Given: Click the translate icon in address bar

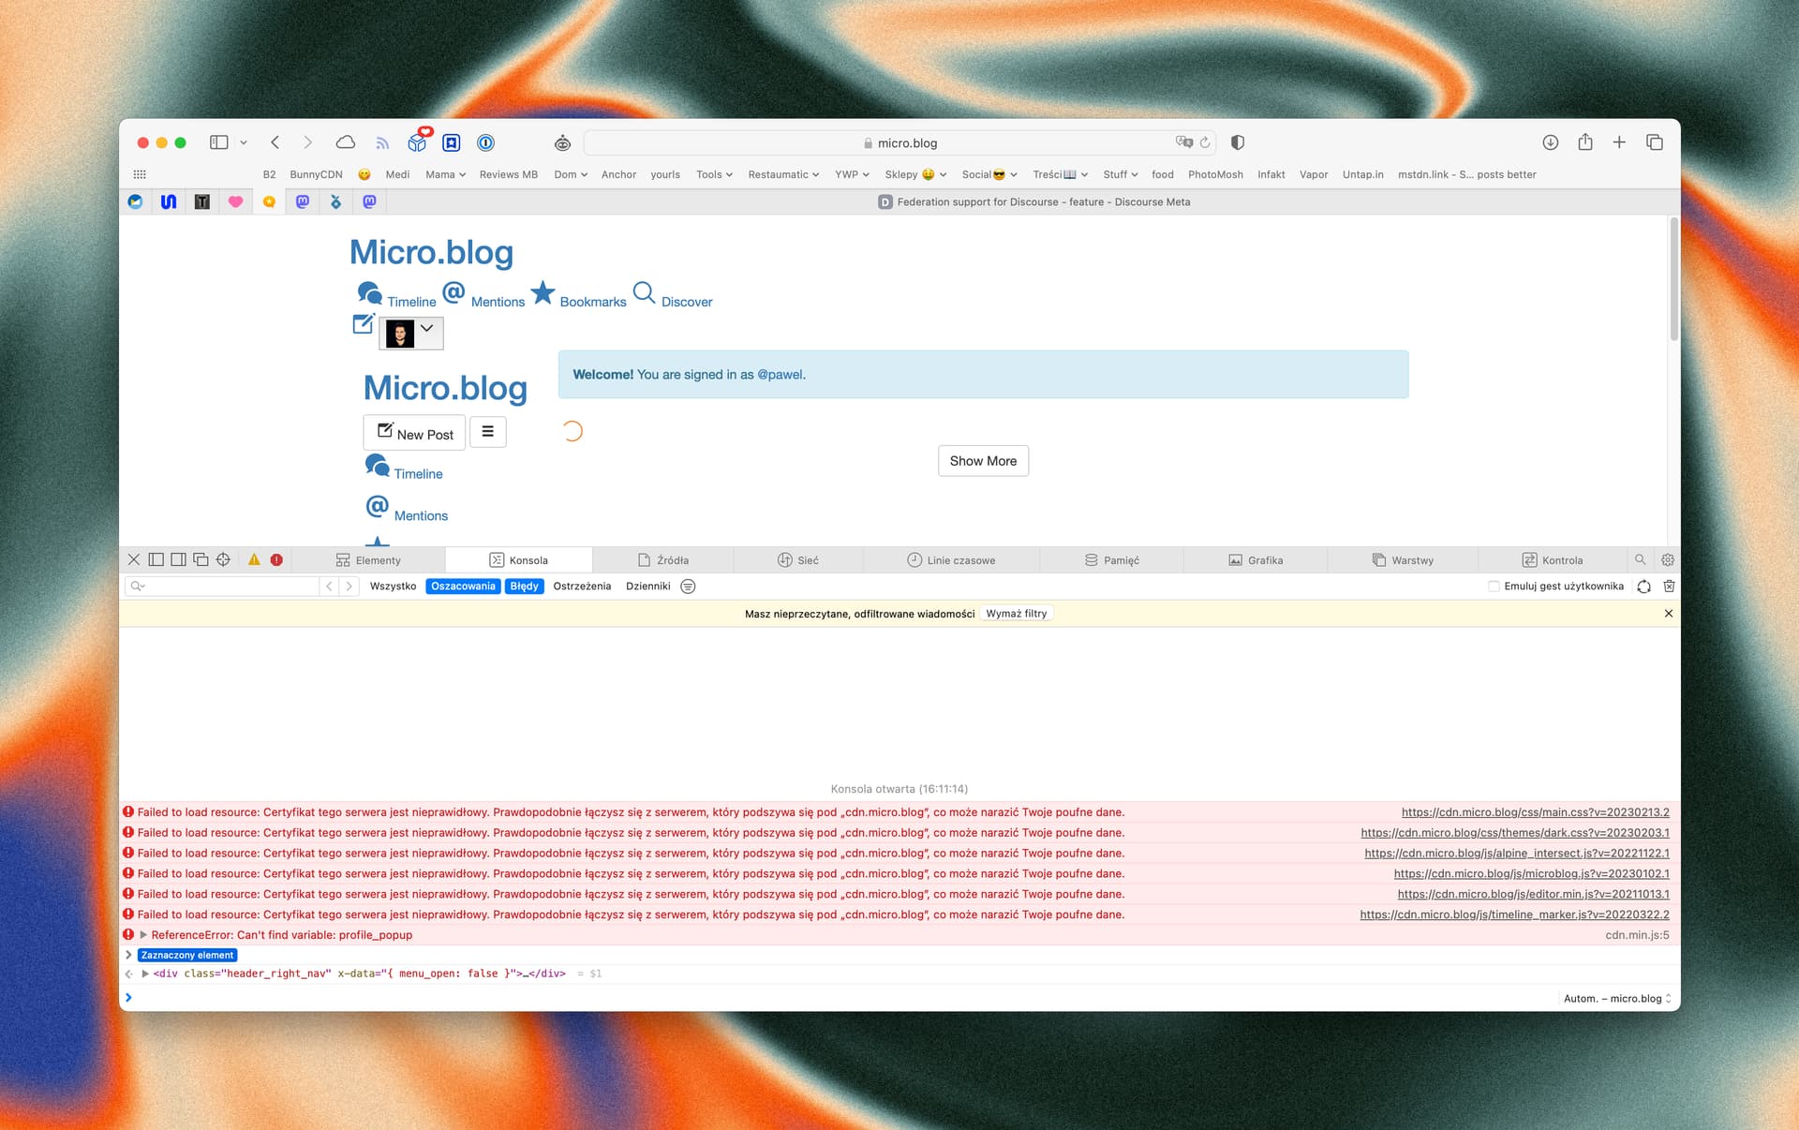Looking at the screenshot, I should point(1184,142).
